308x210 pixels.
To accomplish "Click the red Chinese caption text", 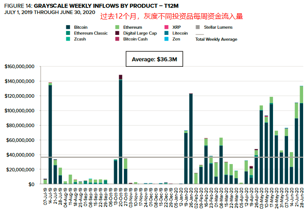I will [x=172, y=16].
